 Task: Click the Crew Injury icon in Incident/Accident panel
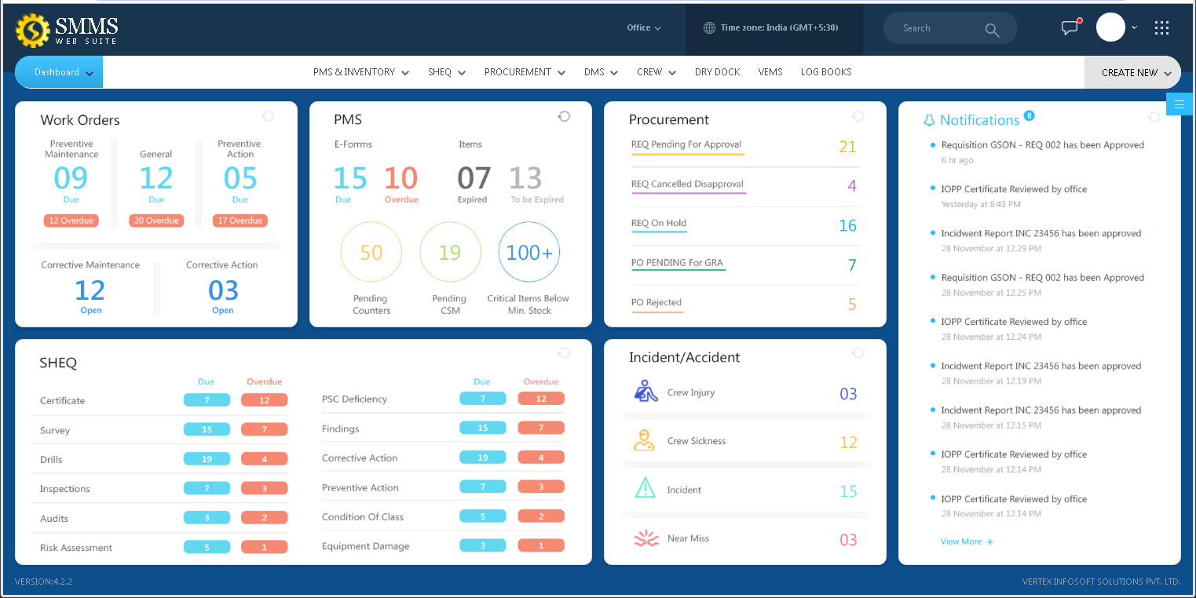tap(644, 392)
